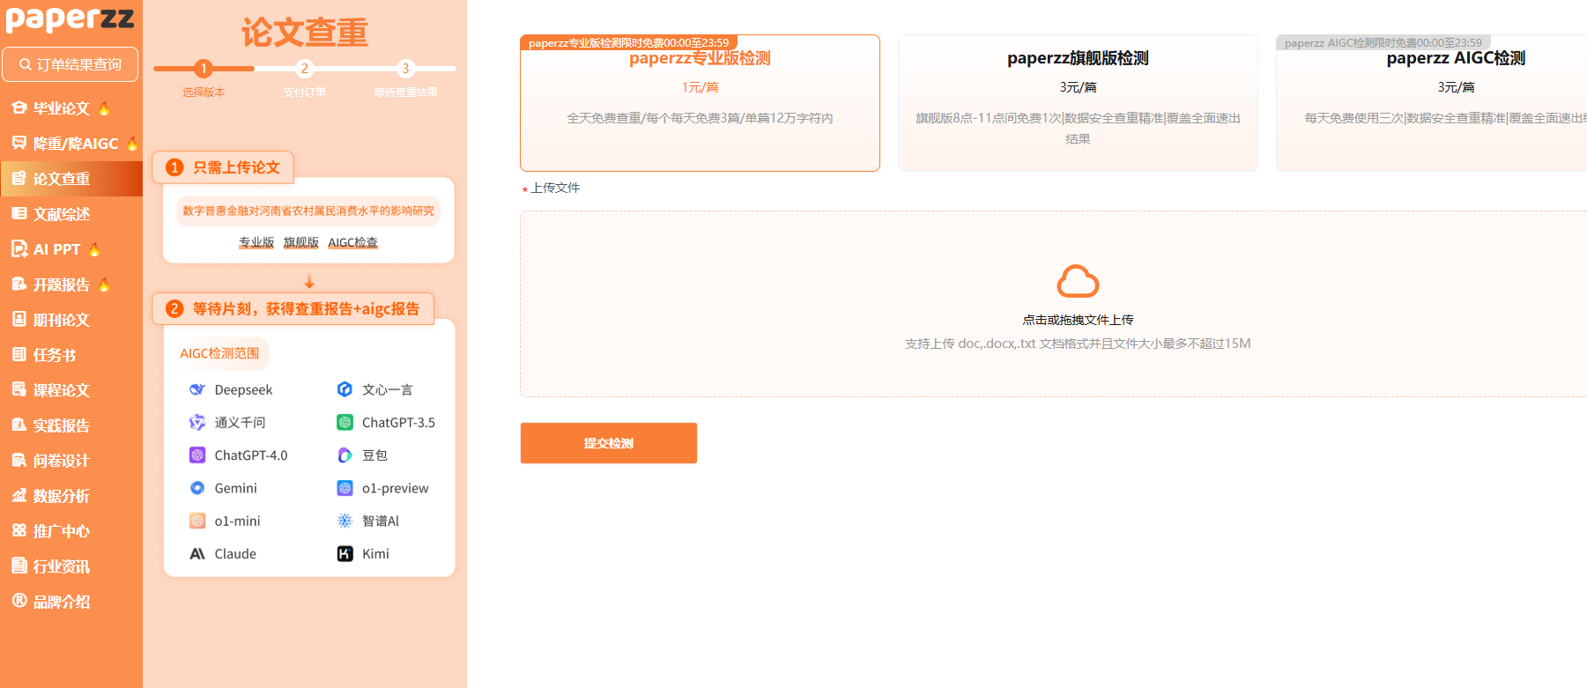Click the 课程论文 sidebar icon
Viewport: 1587px width, 688px height.
point(19,389)
